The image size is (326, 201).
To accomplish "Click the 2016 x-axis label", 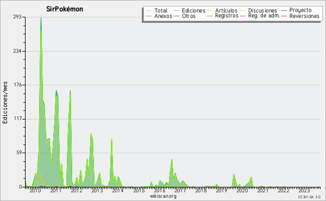I will [159, 190].
